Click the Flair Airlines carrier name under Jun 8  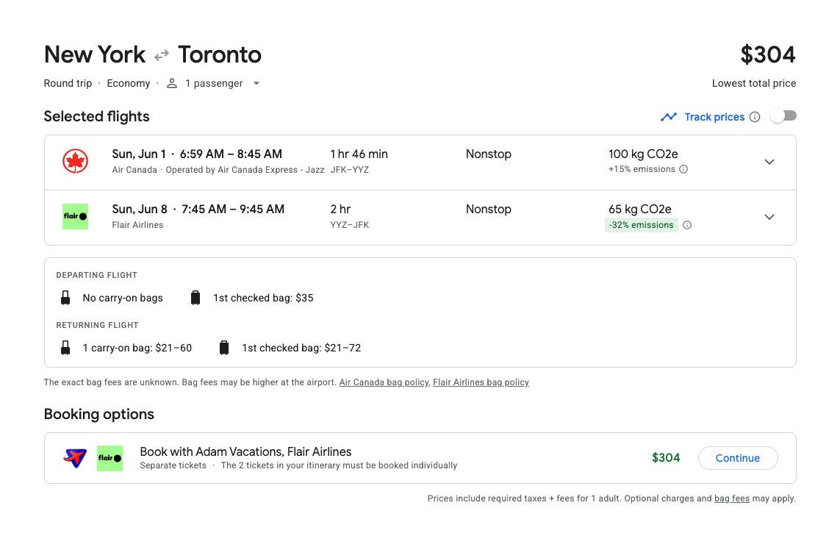137,225
